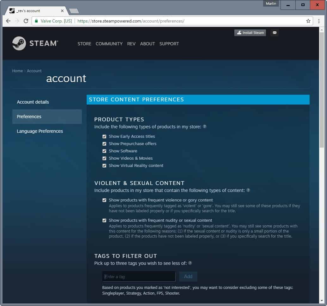
Task: Click the vertical scrollbar thumb
Action: tap(322, 90)
